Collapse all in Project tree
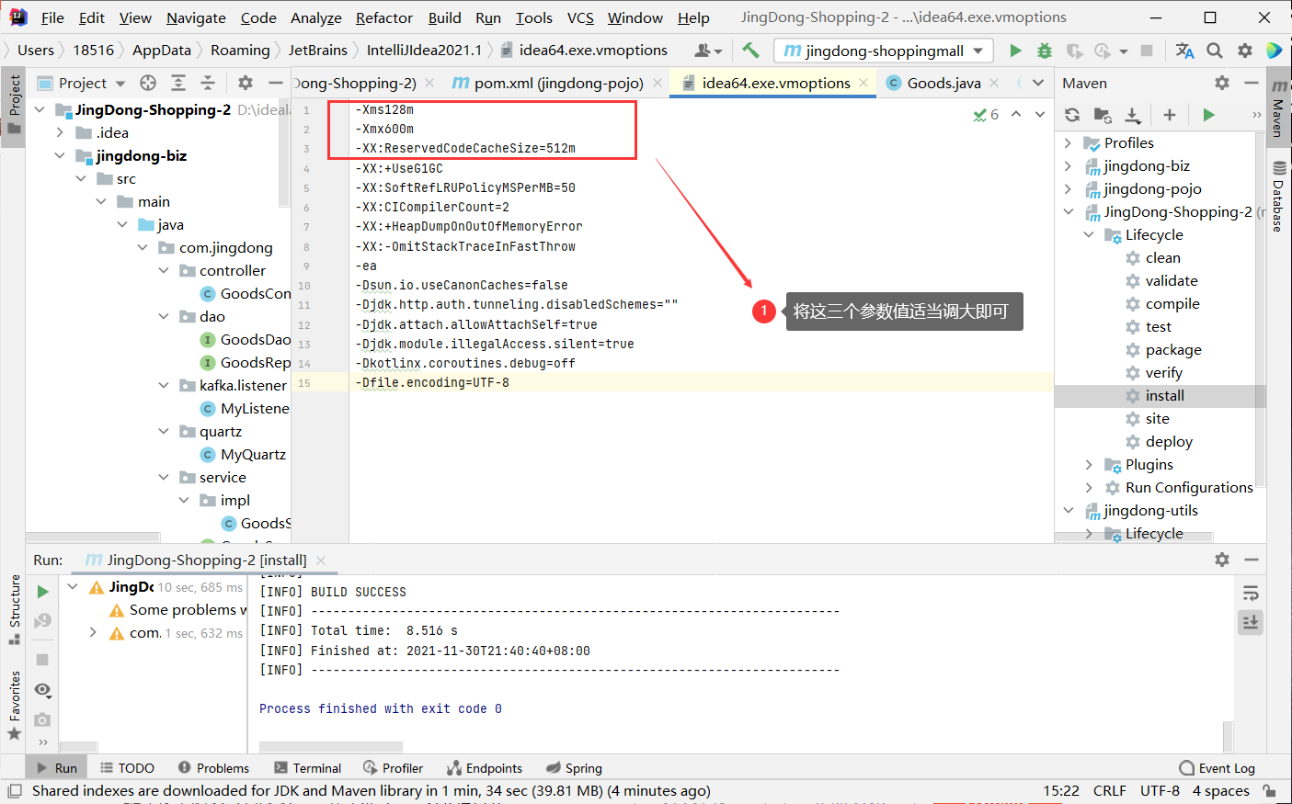The width and height of the screenshot is (1292, 804). pos(208,83)
